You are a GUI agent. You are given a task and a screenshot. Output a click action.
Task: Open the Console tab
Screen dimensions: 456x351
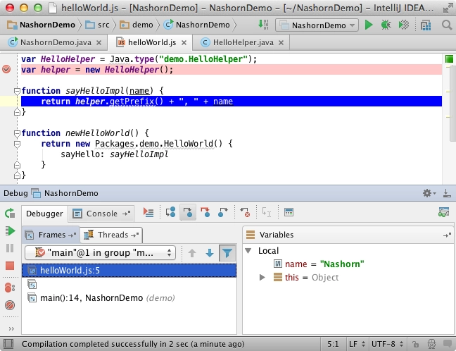pos(101,214)
